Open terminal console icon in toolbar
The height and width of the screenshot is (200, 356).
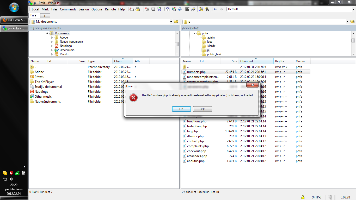[x=187, y=9]
